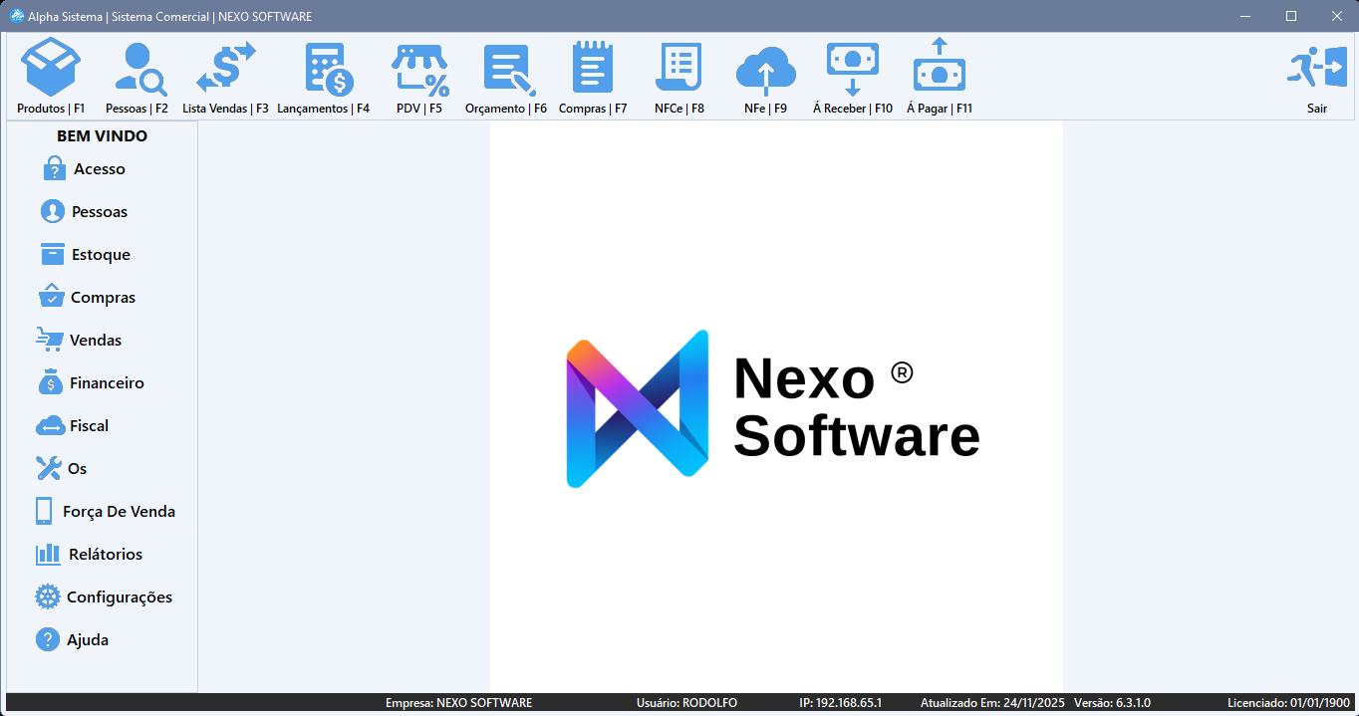Click the "Lançamentos | F4" label
This screenshot has width=1359, height=716.
(323, 109)
